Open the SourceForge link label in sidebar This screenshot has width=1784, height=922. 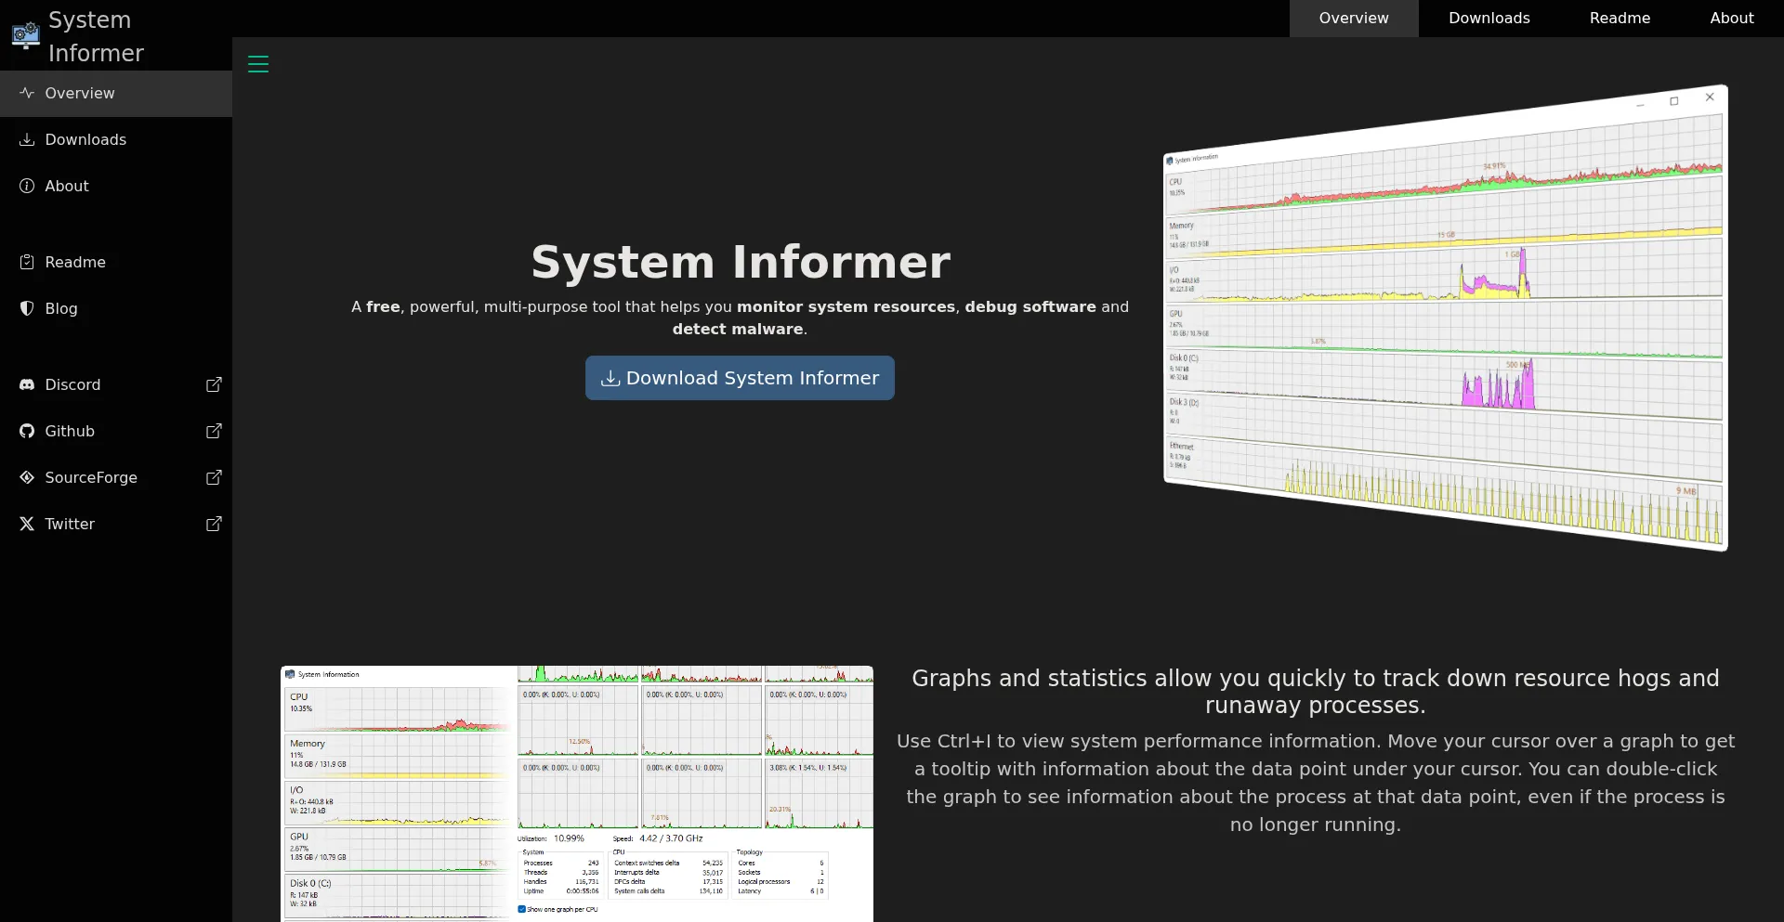click(91, 477)
